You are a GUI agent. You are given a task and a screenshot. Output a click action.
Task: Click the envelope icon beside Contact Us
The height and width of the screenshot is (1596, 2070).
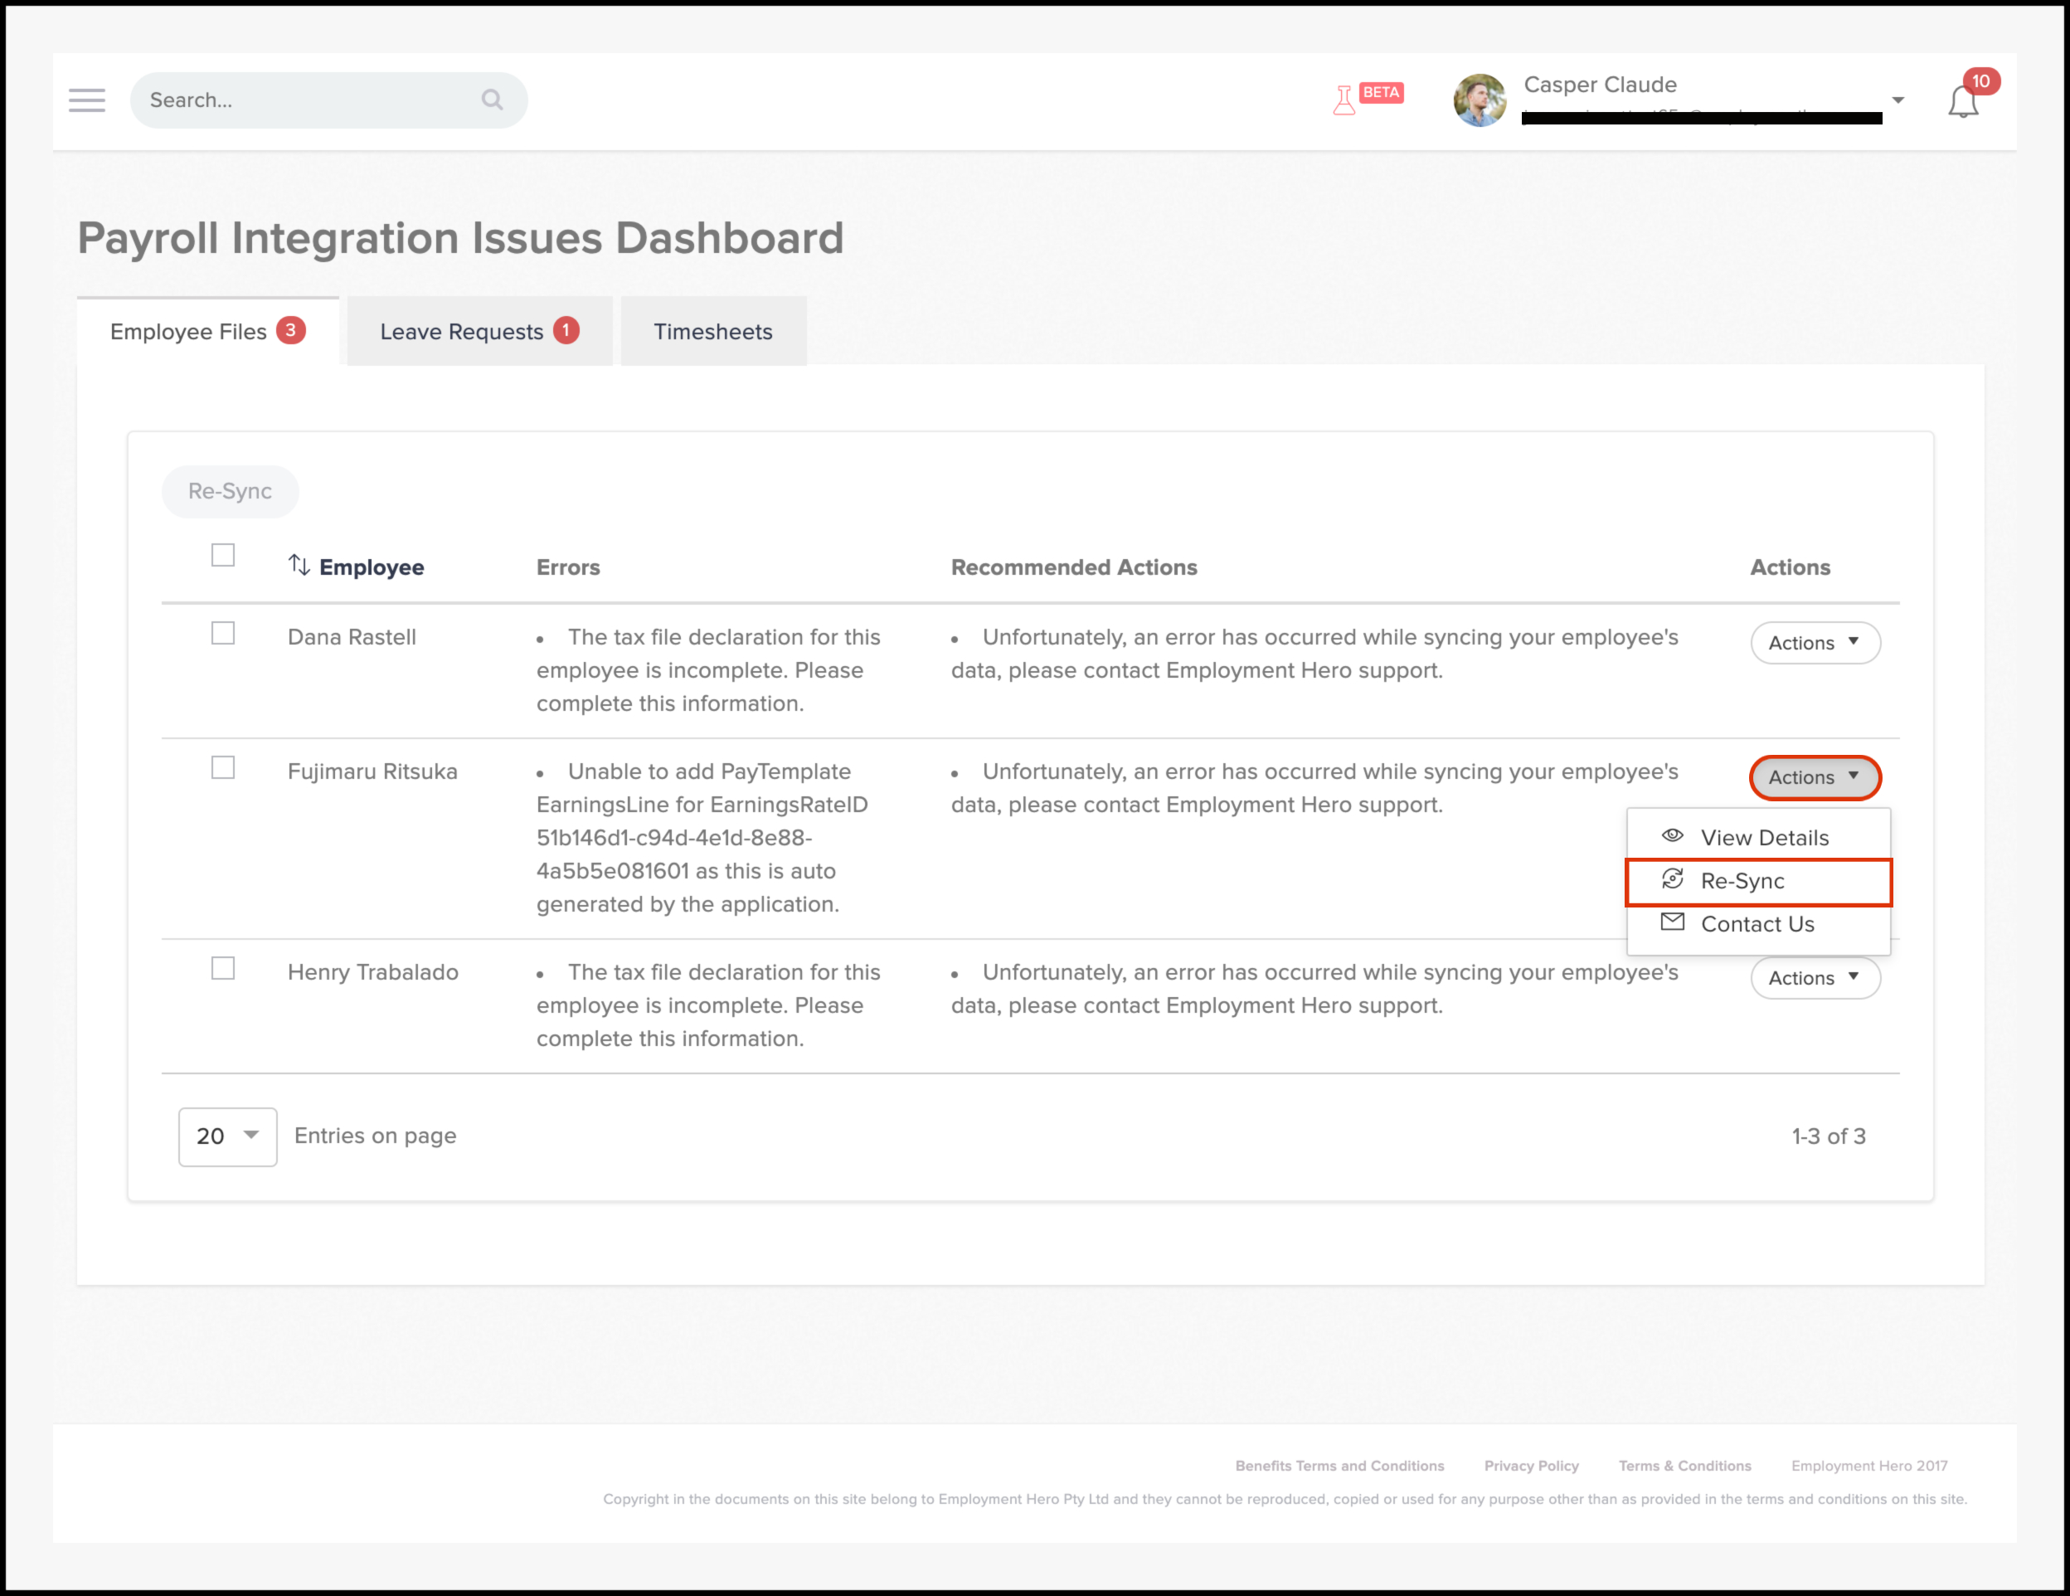pyautogui.click(x=1673, y=922)
